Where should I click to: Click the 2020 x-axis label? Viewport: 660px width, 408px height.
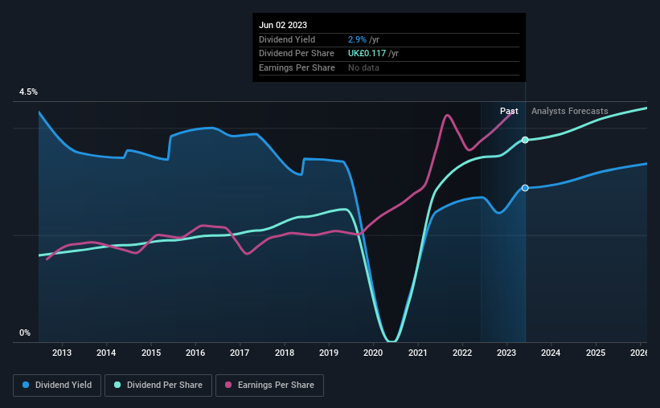tap(373, 353)
